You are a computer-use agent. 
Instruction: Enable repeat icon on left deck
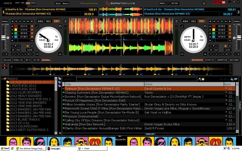(x=60, y=26)
